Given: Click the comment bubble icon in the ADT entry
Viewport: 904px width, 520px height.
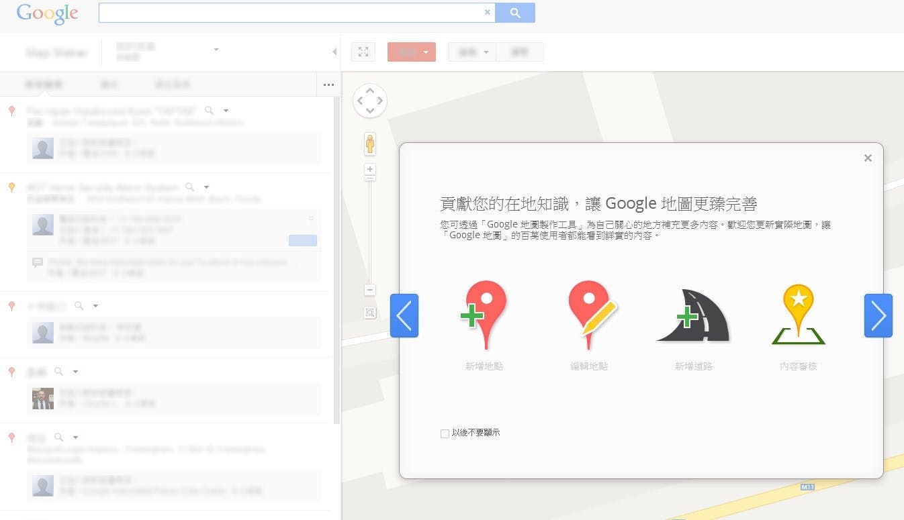Looking at the screenshot, I should 38,262.
